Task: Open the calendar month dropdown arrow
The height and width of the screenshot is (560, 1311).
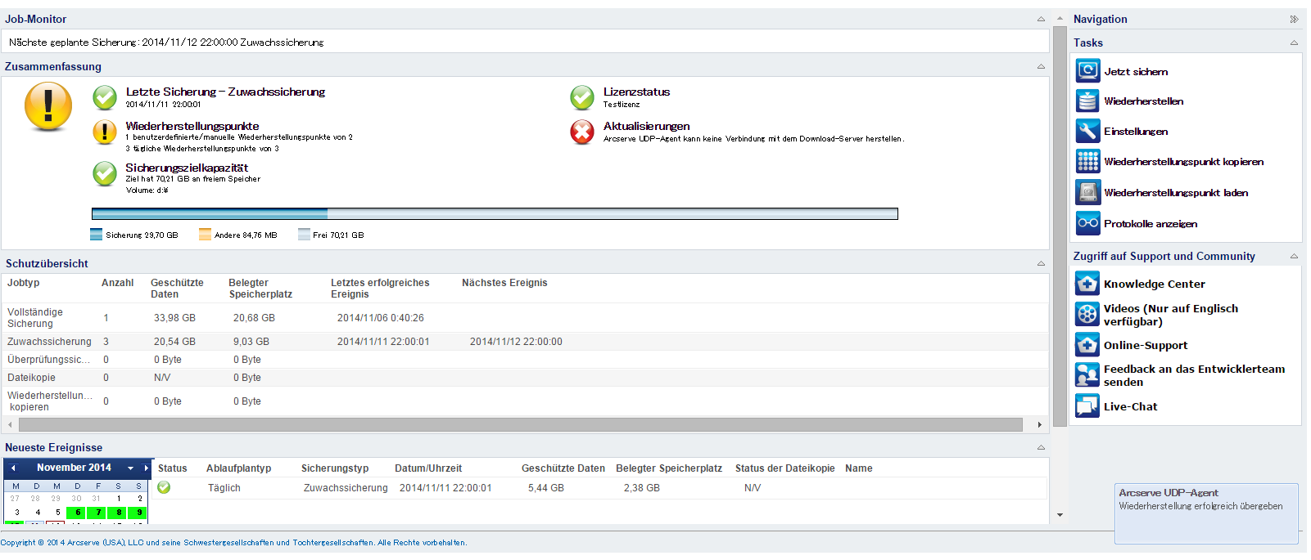Action: click(x=130, y=468)
